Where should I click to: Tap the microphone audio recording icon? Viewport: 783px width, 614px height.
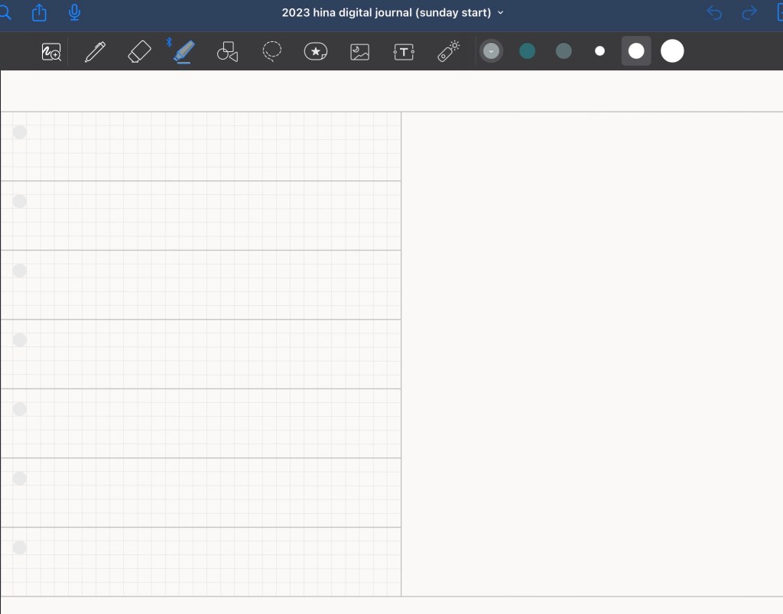(74, 13)
